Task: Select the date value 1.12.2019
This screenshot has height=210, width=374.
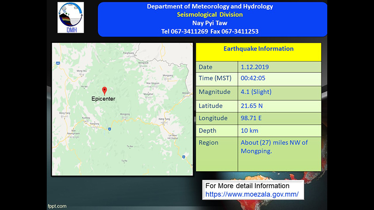Action: [255, 67]
